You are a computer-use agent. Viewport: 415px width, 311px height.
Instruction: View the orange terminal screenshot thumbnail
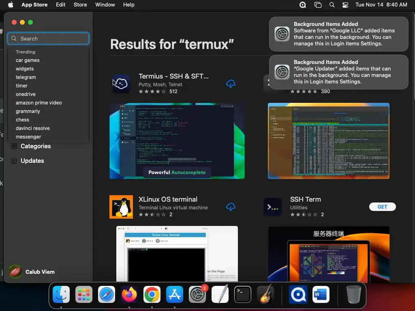(328, 141)
